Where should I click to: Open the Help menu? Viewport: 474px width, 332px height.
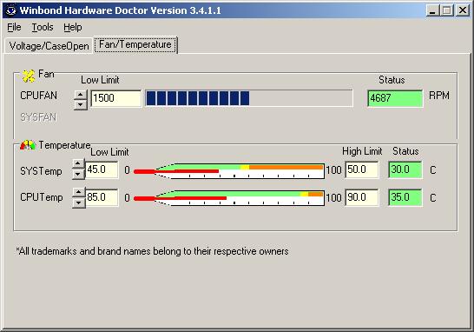73,27
